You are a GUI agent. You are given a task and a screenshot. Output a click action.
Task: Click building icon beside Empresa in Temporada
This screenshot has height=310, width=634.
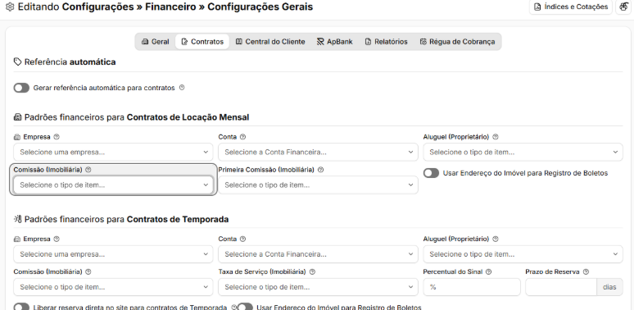coord(17,239)
